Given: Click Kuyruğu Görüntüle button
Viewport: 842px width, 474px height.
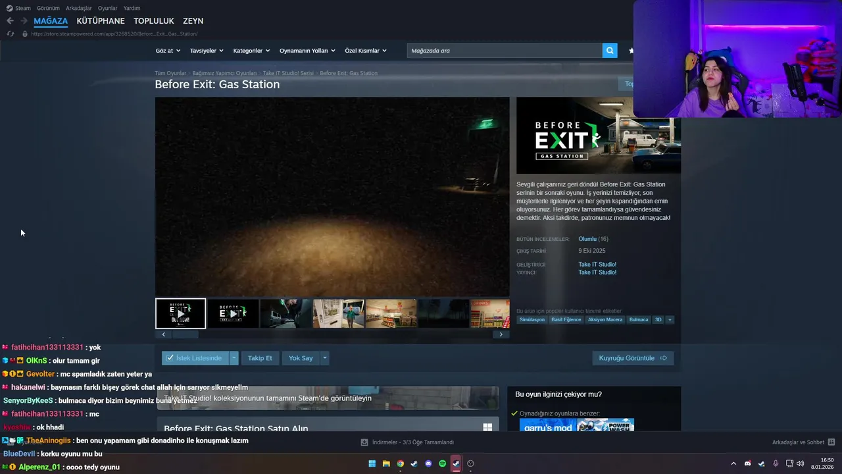Looking at the screenshot, I should pos(633,358).
